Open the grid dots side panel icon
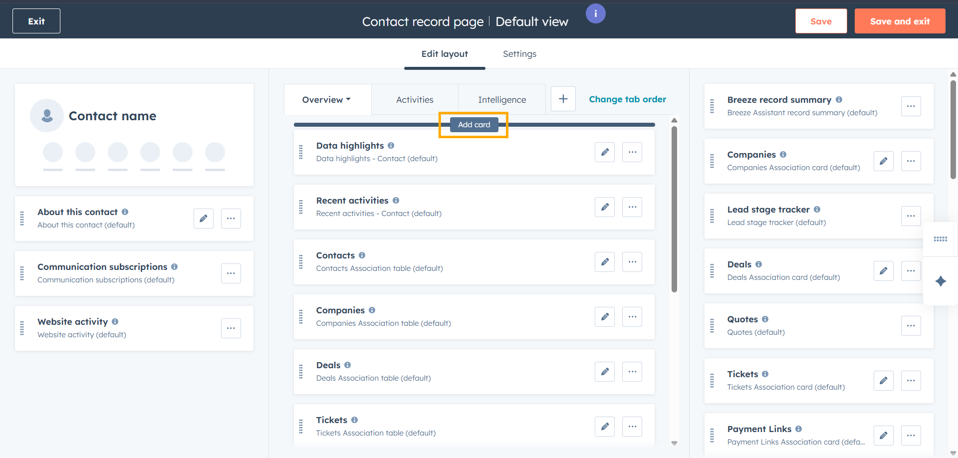 click(941, 239)
